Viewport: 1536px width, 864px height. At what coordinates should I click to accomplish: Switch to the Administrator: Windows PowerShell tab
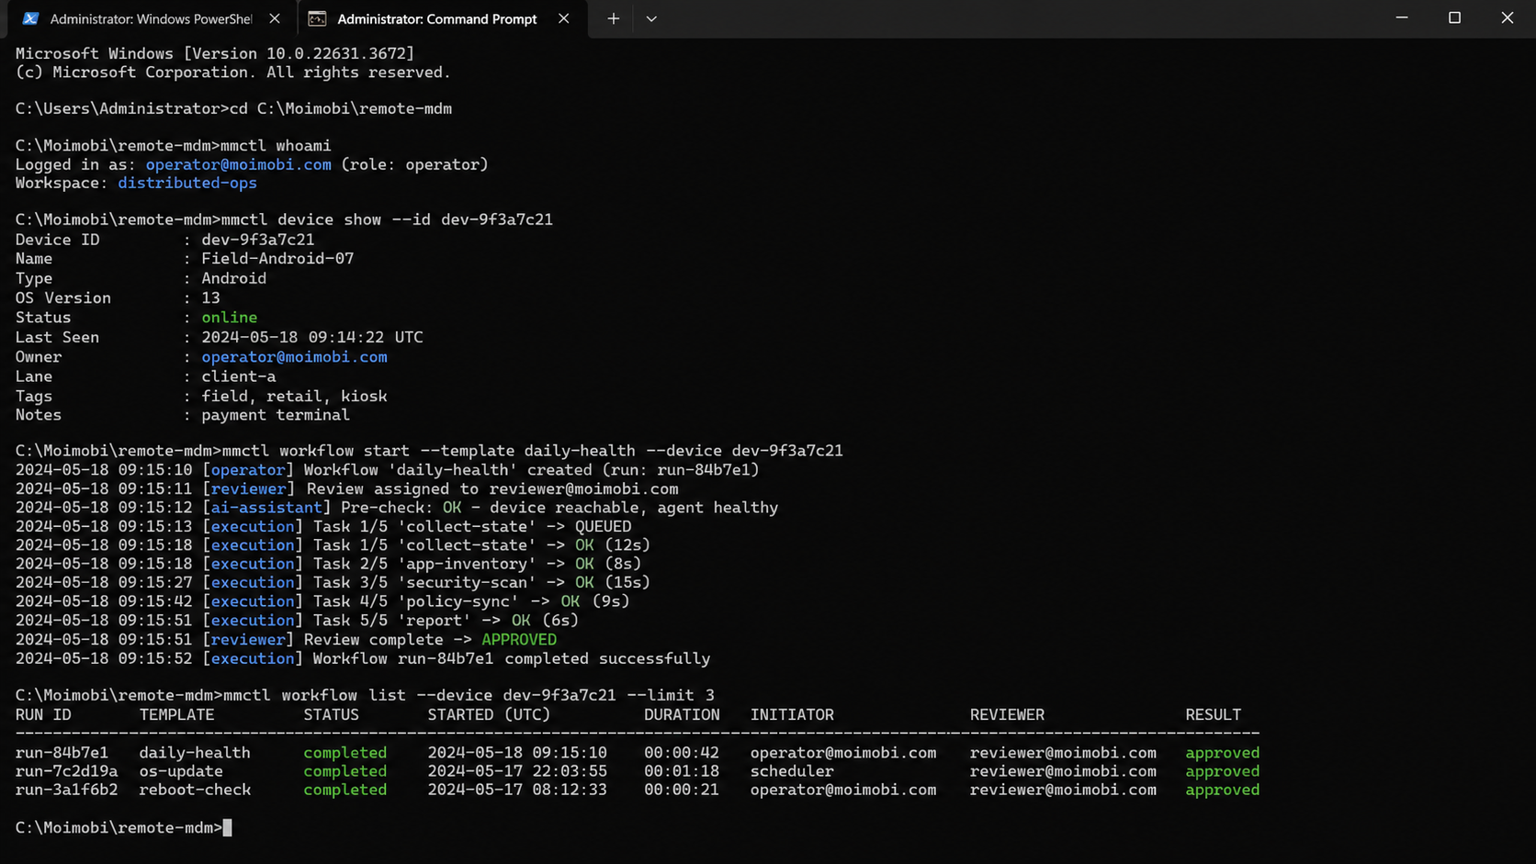pos(150,18)
